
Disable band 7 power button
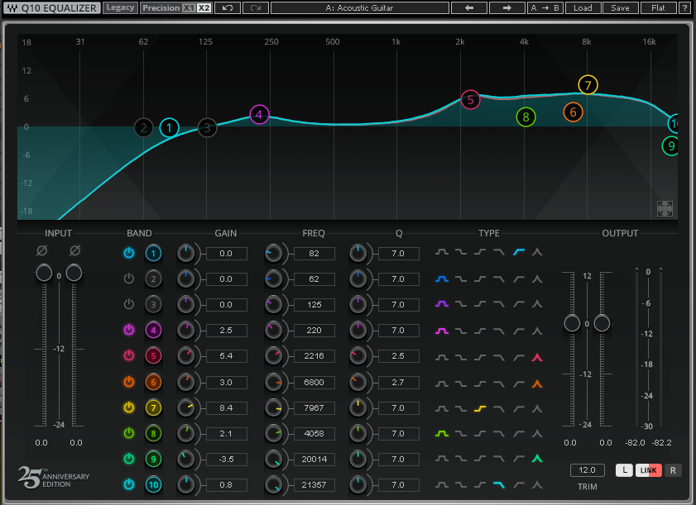(x=129, y=407)
